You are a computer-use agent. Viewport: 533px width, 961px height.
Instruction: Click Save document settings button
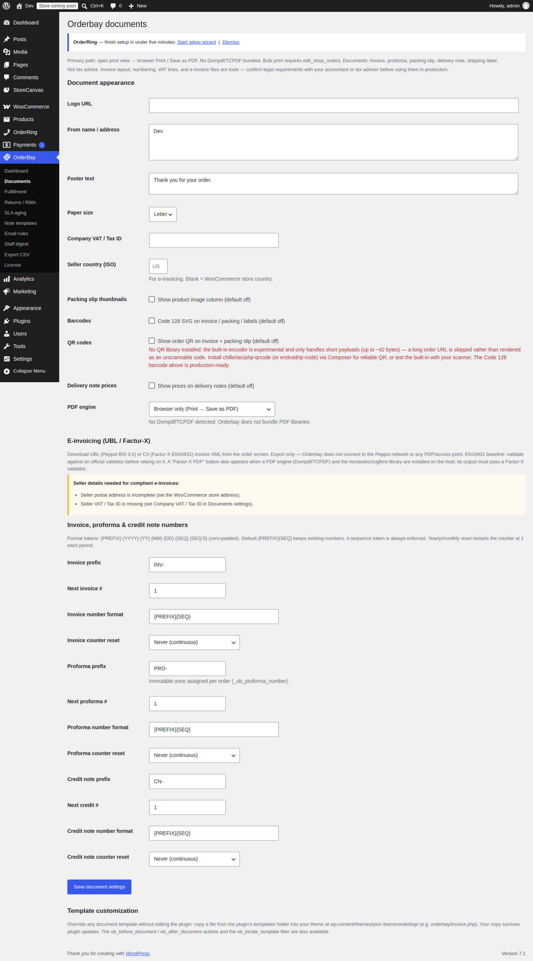point(99,887)
